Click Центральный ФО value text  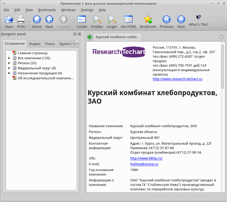[145, 137]
